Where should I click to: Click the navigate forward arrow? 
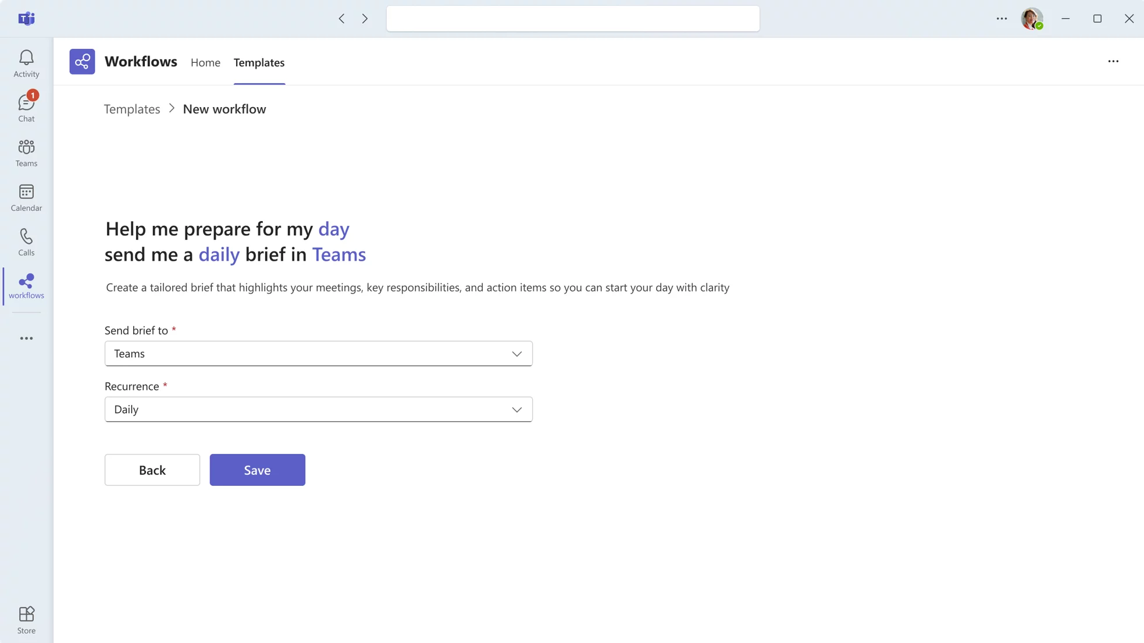(365, 19)
